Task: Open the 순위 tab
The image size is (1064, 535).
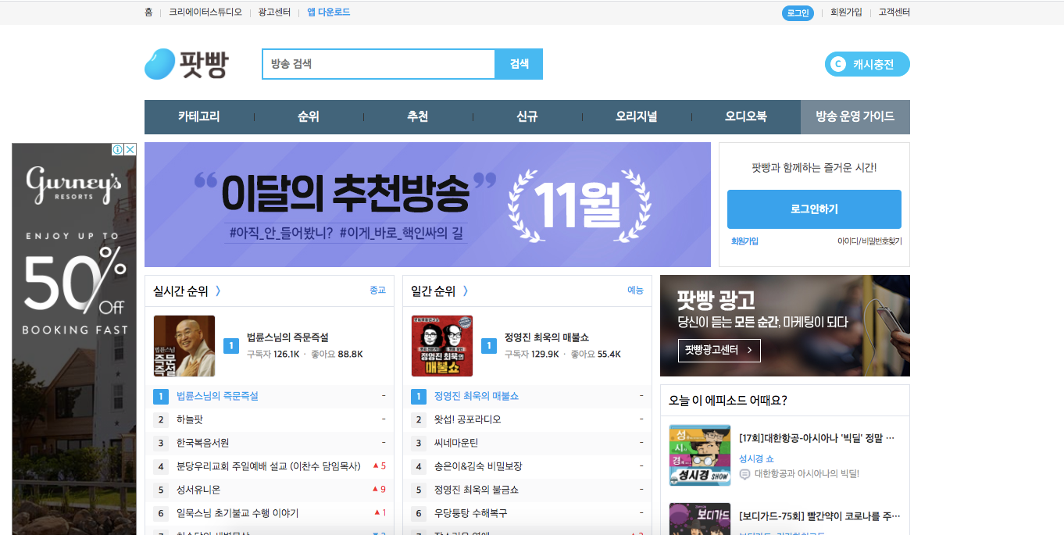Action: pyautogui.click(x=309, y=116)
